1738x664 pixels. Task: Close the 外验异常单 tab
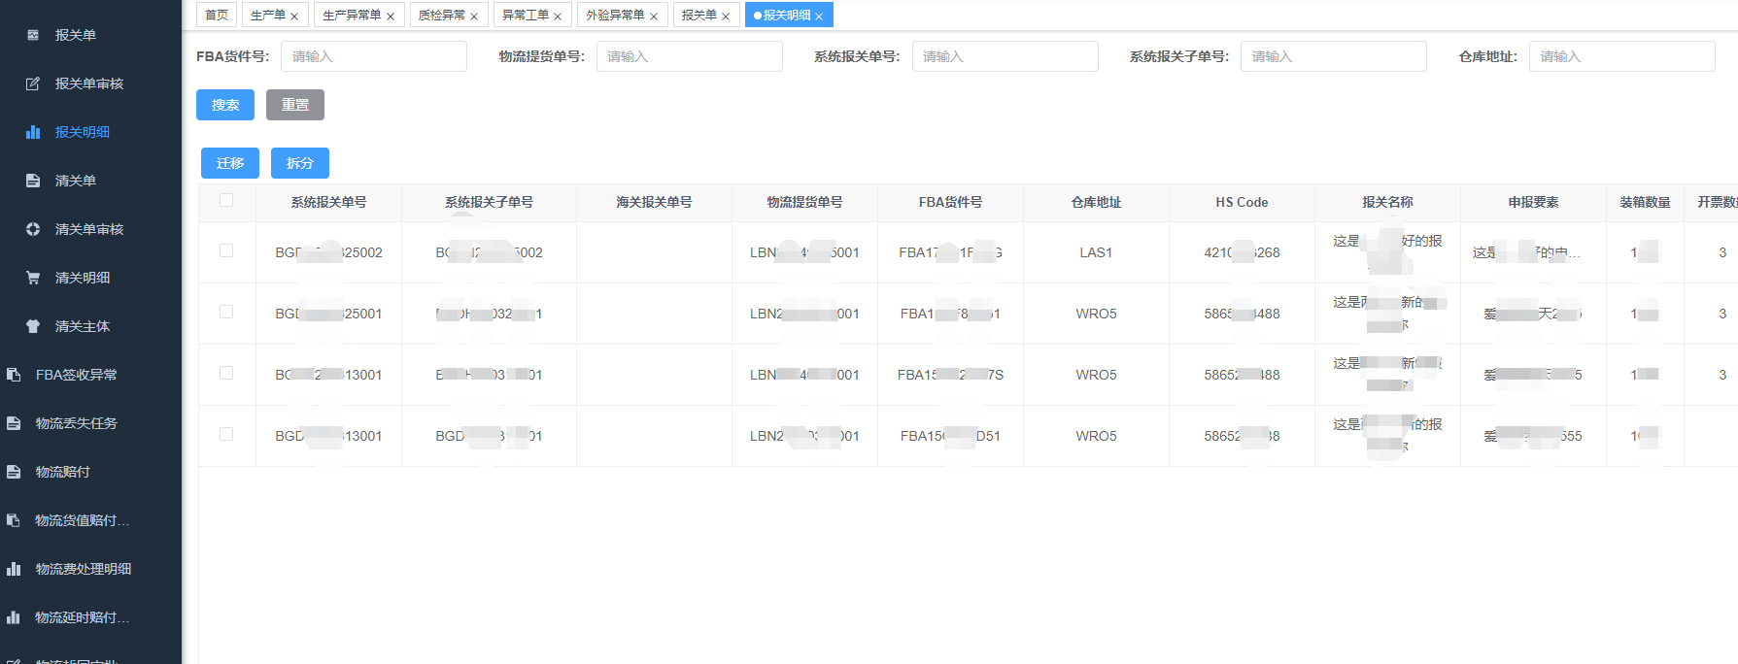[x=654, y=17]
